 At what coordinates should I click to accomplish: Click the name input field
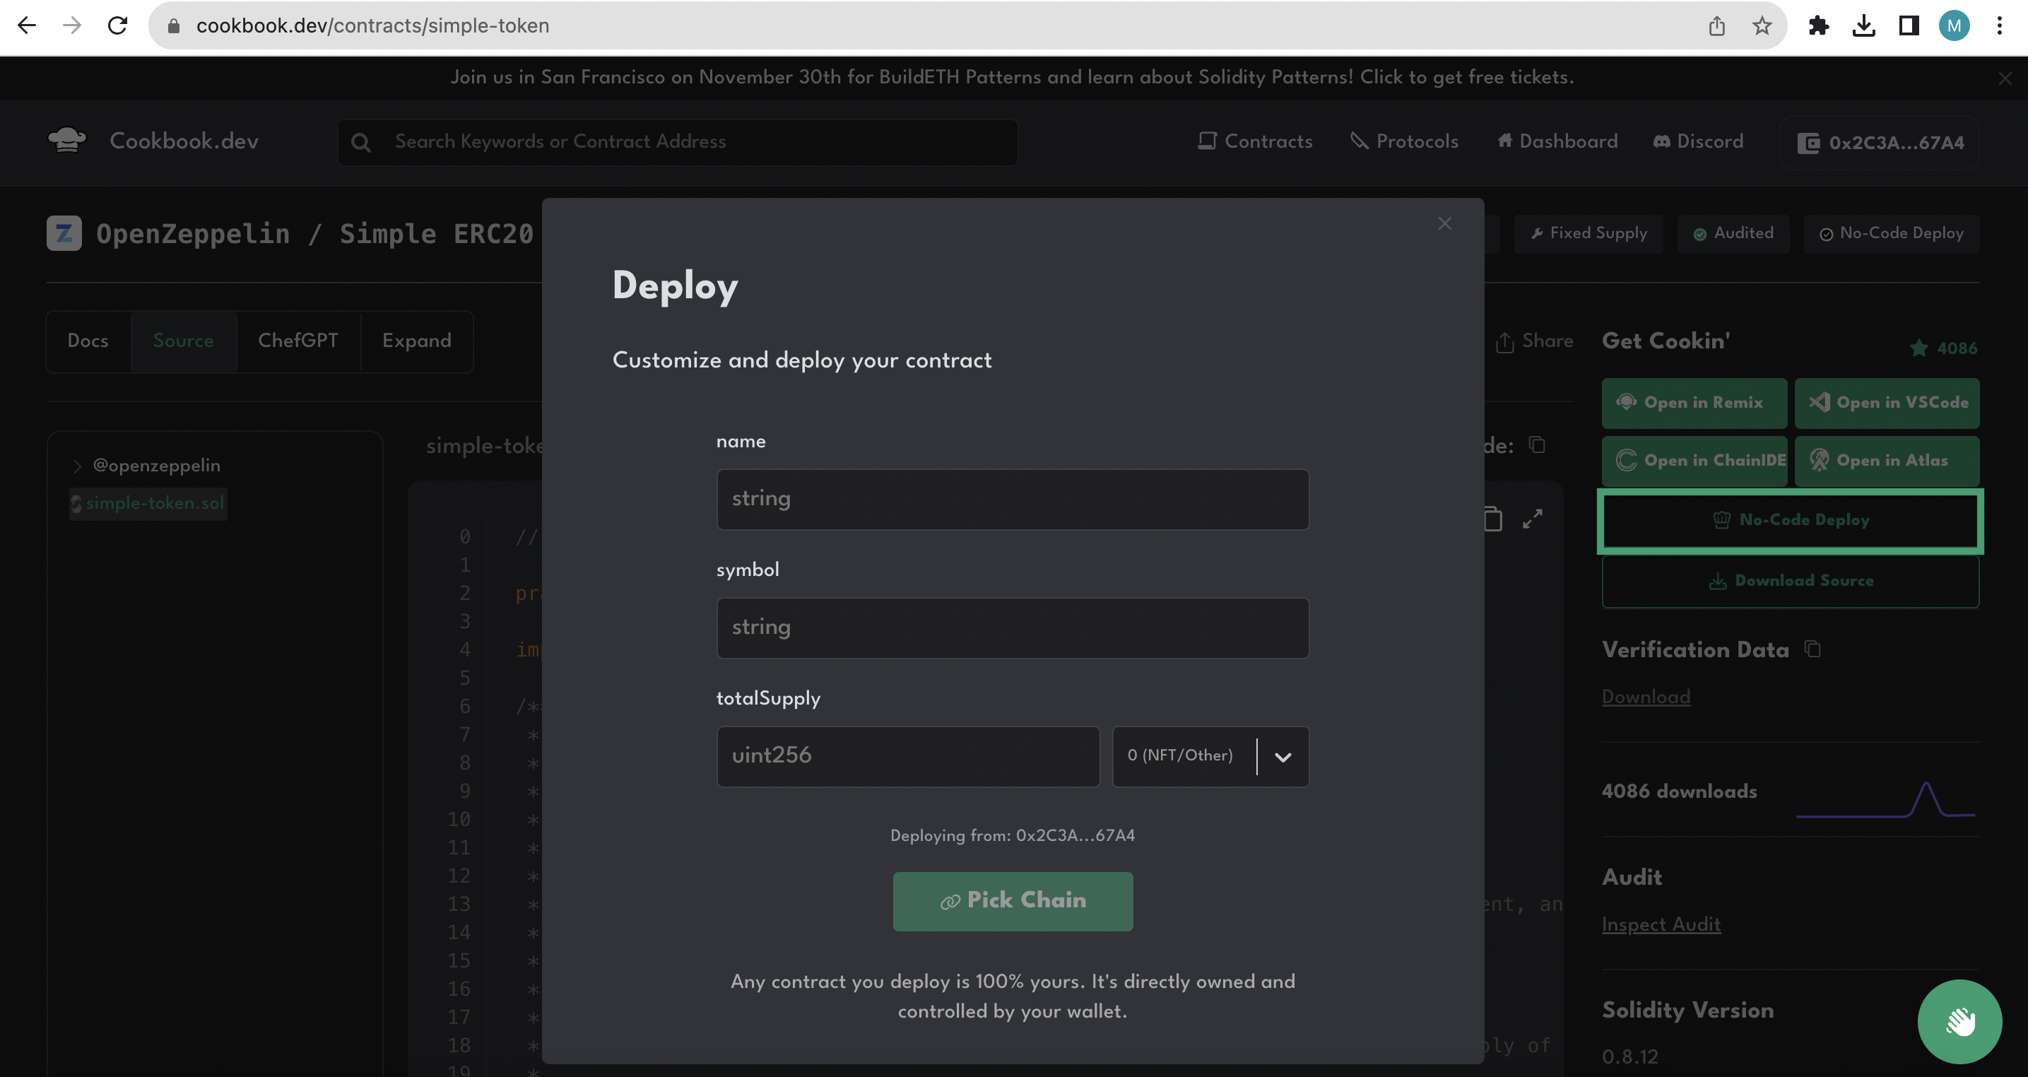[x=1013, y=498]
